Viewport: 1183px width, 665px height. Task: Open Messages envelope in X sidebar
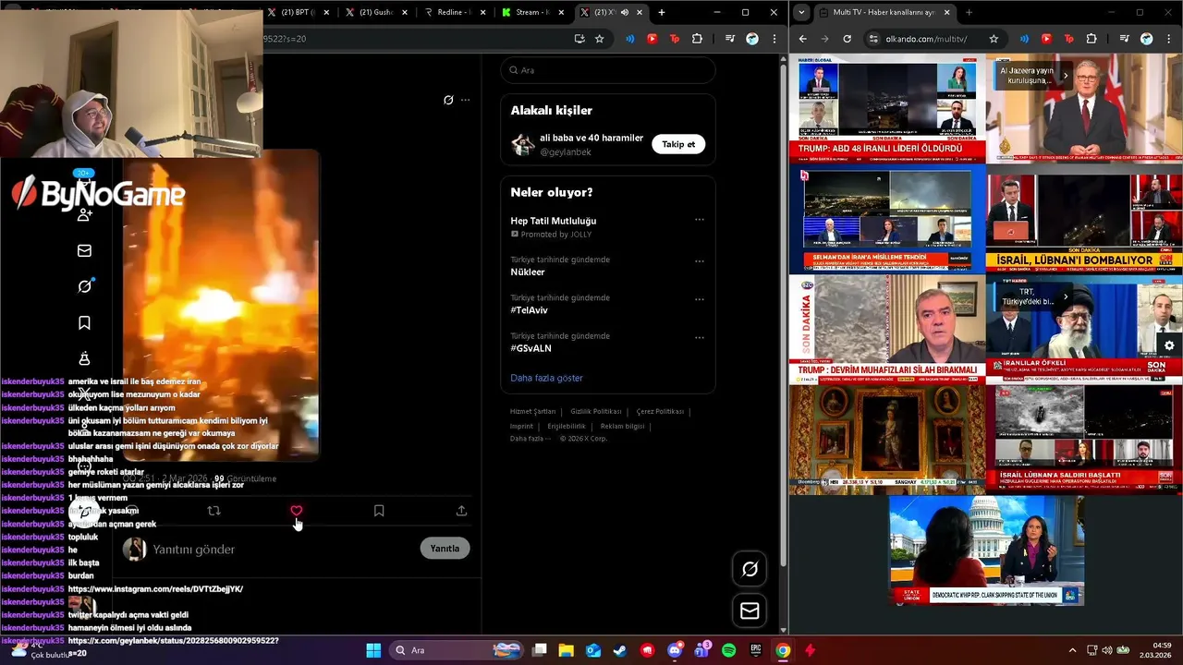(x=84, y=250)
